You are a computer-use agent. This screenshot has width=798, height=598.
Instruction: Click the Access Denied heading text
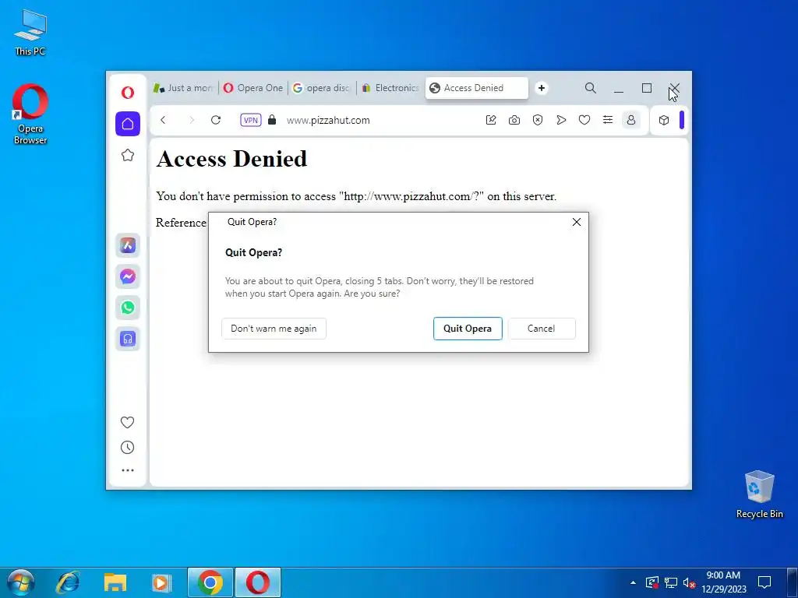tap(232, 159)
